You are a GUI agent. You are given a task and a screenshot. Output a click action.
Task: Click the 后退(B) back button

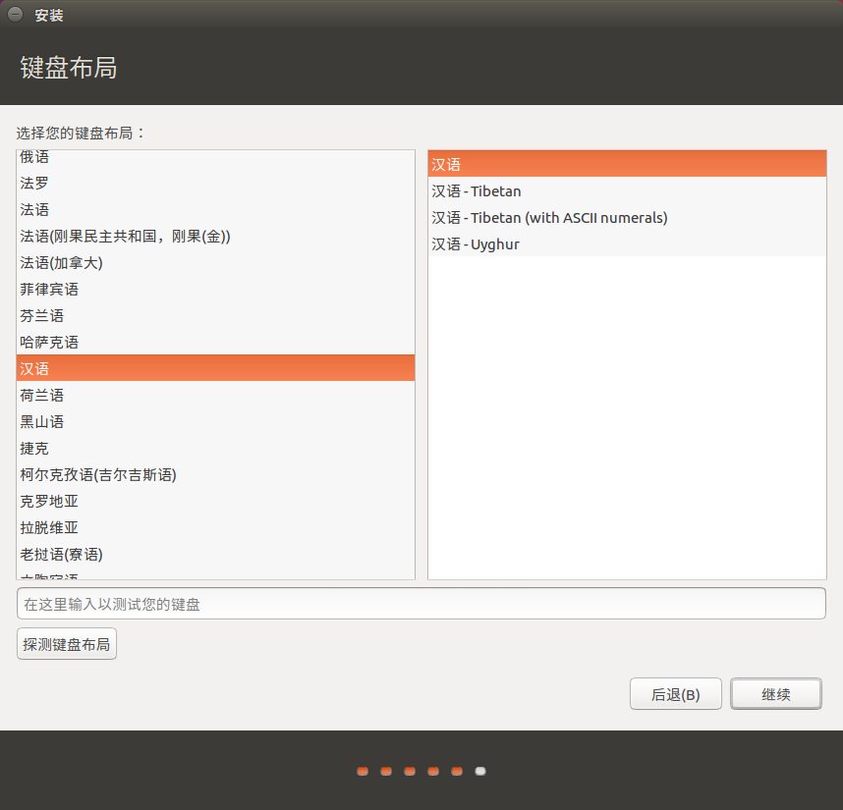(675, 693)
